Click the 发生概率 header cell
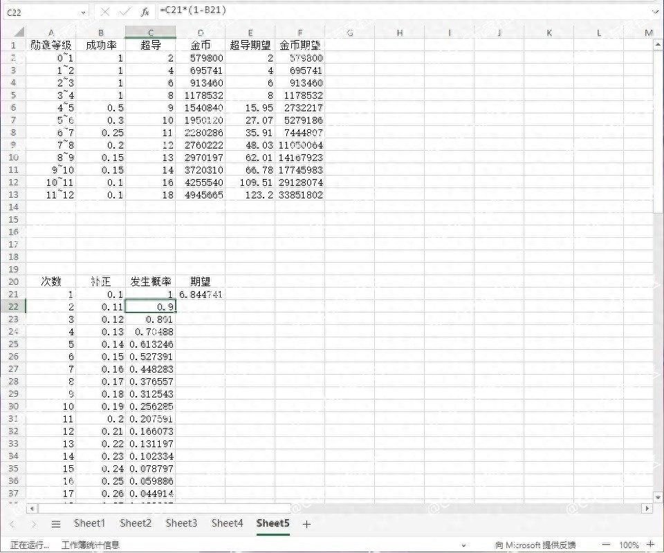This screenshot has height=553, width=664. coord(150,281)
